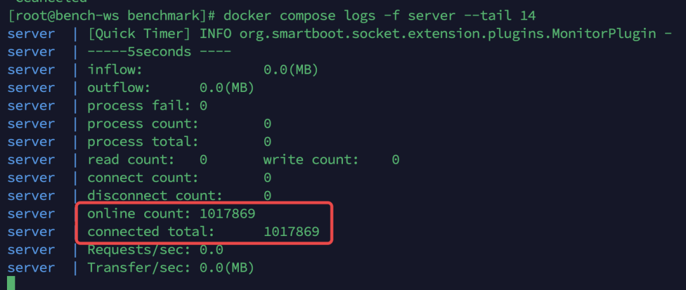Click the Transfer/sec line
Viewport: 686px width, 290px height.
[x=170, y=268]
